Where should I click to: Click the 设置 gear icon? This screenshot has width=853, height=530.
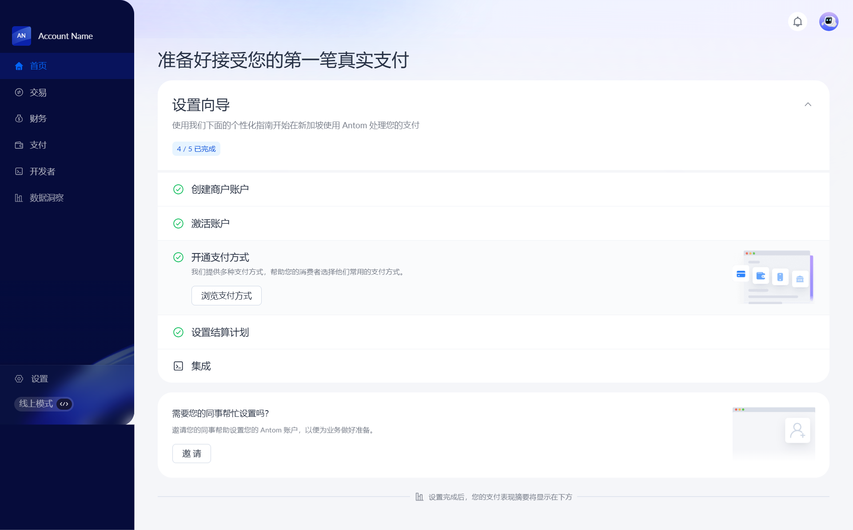tap(19, 379)
